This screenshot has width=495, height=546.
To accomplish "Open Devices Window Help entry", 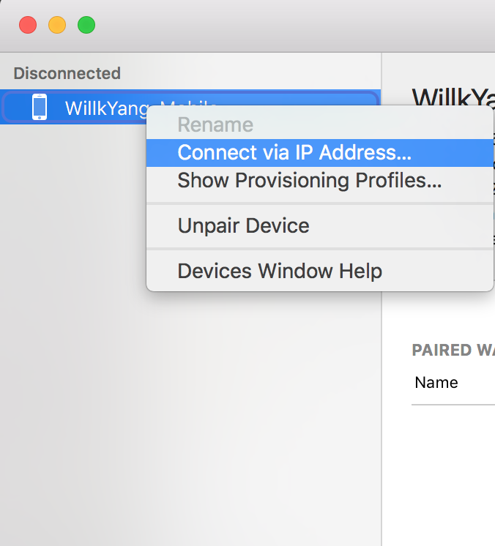I will tap(280, 271).
